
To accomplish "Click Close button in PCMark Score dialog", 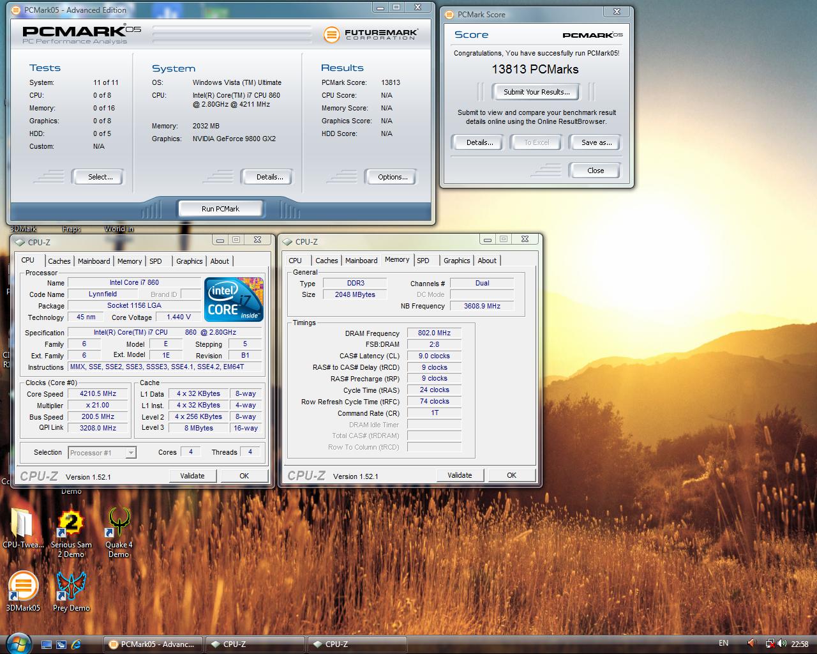I will coord(596,171).
